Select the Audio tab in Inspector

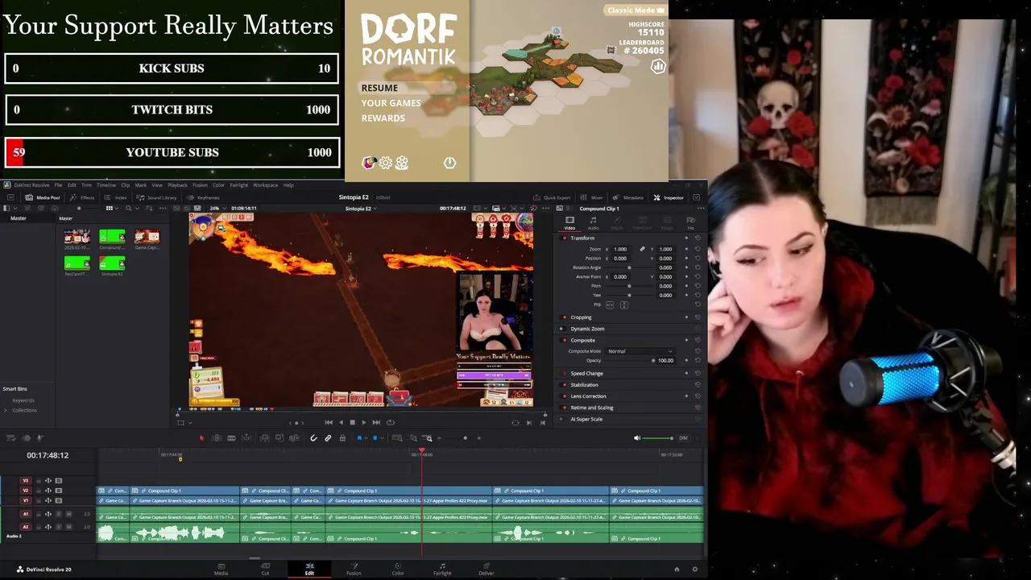tap(593, 222)
